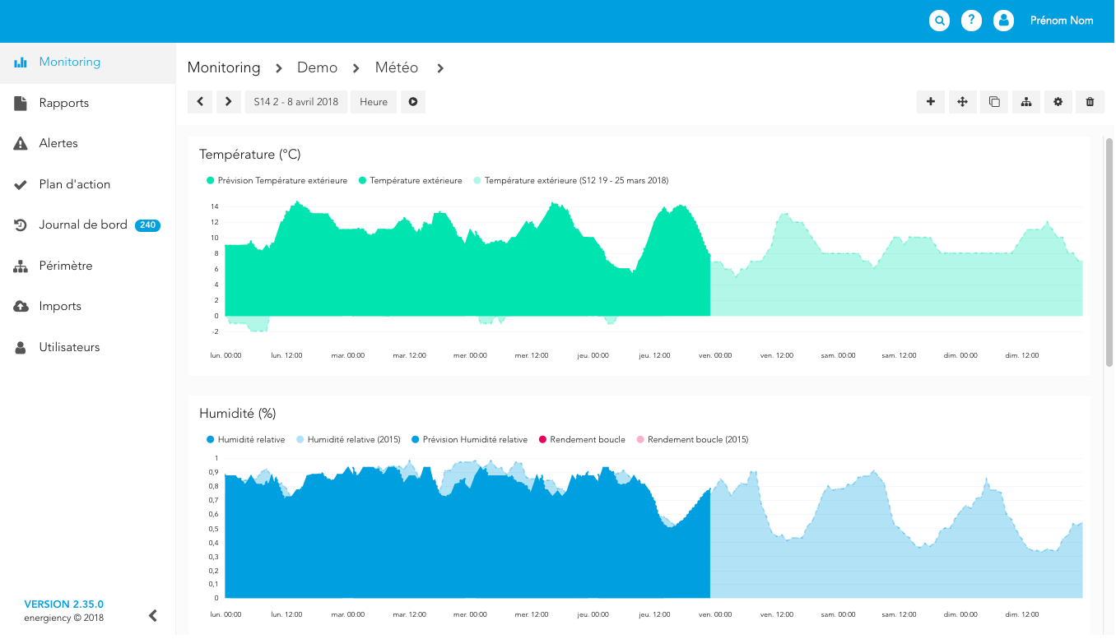Click the Demo breadcrumb
This screenshot has width=1116, height=639.
coord(317,67)
